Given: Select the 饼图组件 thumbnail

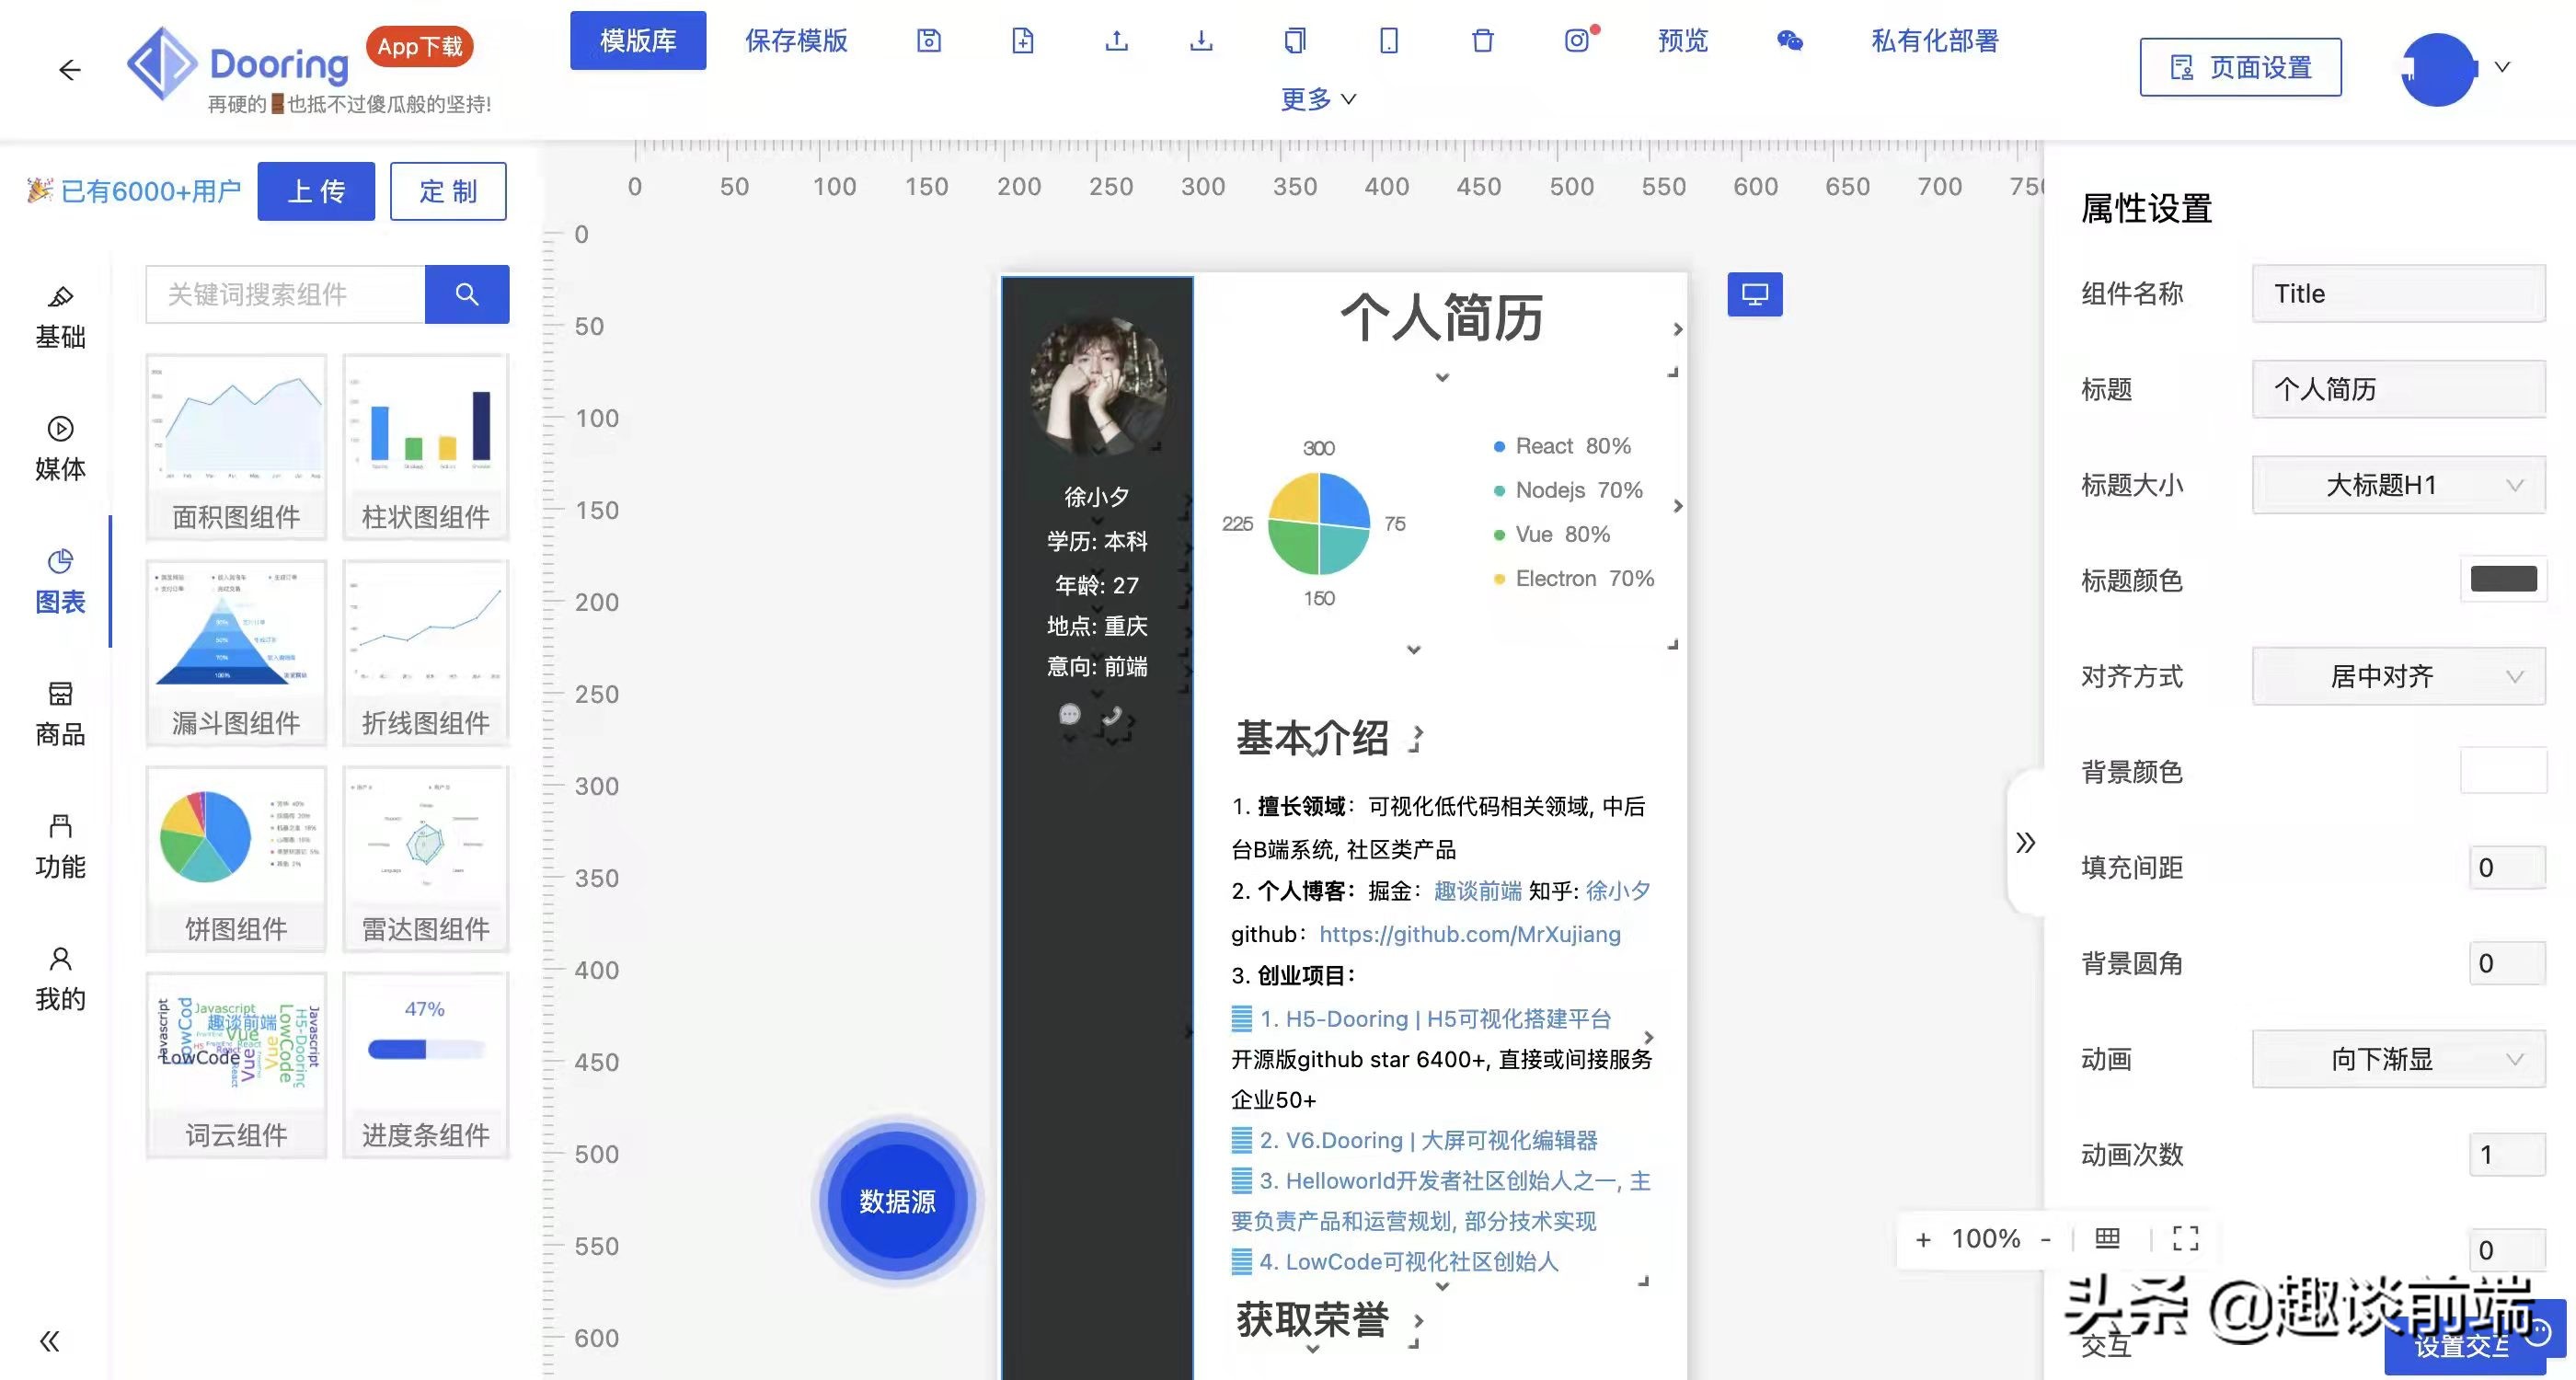Looking at the screenshot, I should click(x=236, y=859).
